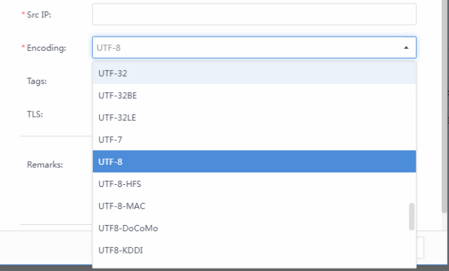
Task: Select the UTF8-KDDI encoding
Action: pos(254,250)
